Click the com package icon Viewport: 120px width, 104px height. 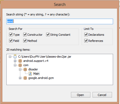[20, 65]
